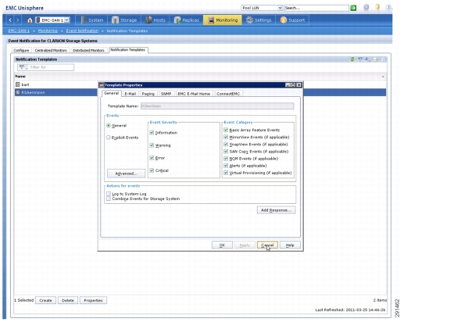The height and width of the screenshot is (322, 450).
Task: Open the Monitoring menu in the top navigation
Action: pyautogui.click(x=223, y=20)
